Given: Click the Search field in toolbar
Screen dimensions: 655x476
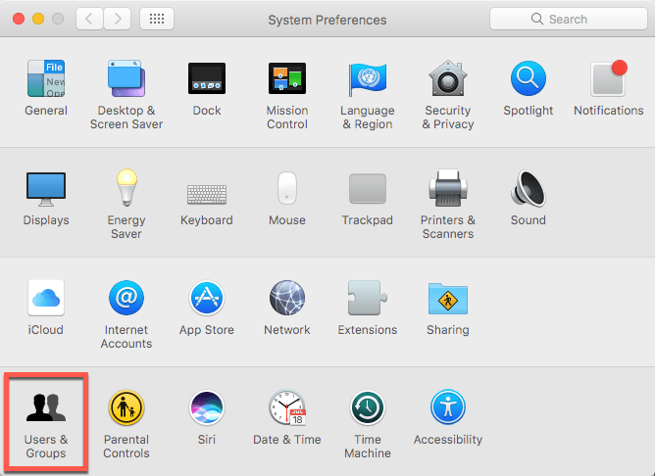Looking at the screenshot, I should point(567,19).
